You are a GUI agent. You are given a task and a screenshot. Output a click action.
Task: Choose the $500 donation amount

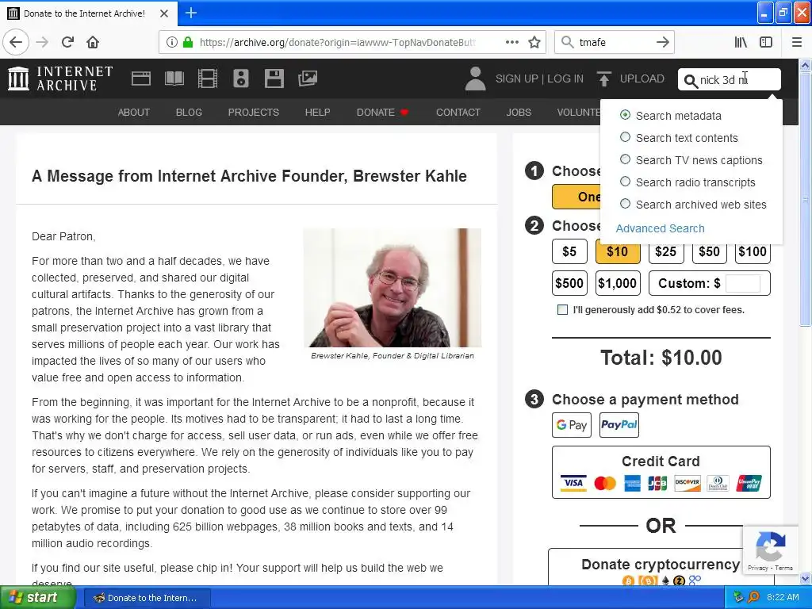pyautogui.click(x=569, y=283)
